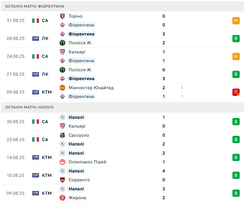Click draw badge for Torino–Fiorentina match

point(236,21)
